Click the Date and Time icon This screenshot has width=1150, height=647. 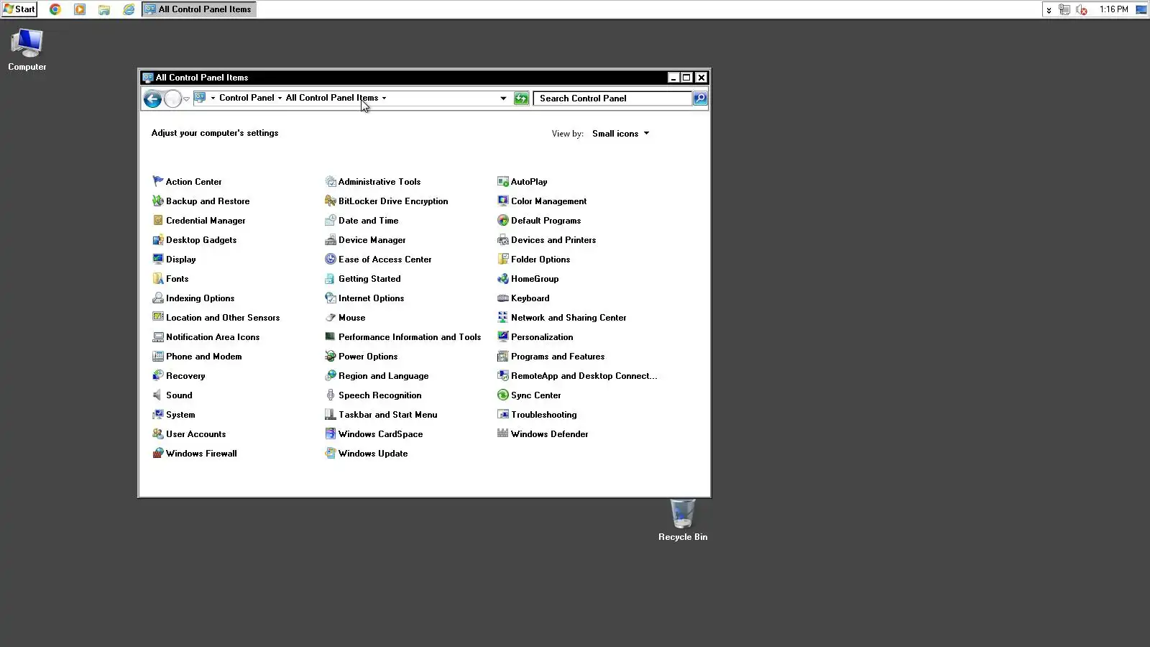[331, 220]
